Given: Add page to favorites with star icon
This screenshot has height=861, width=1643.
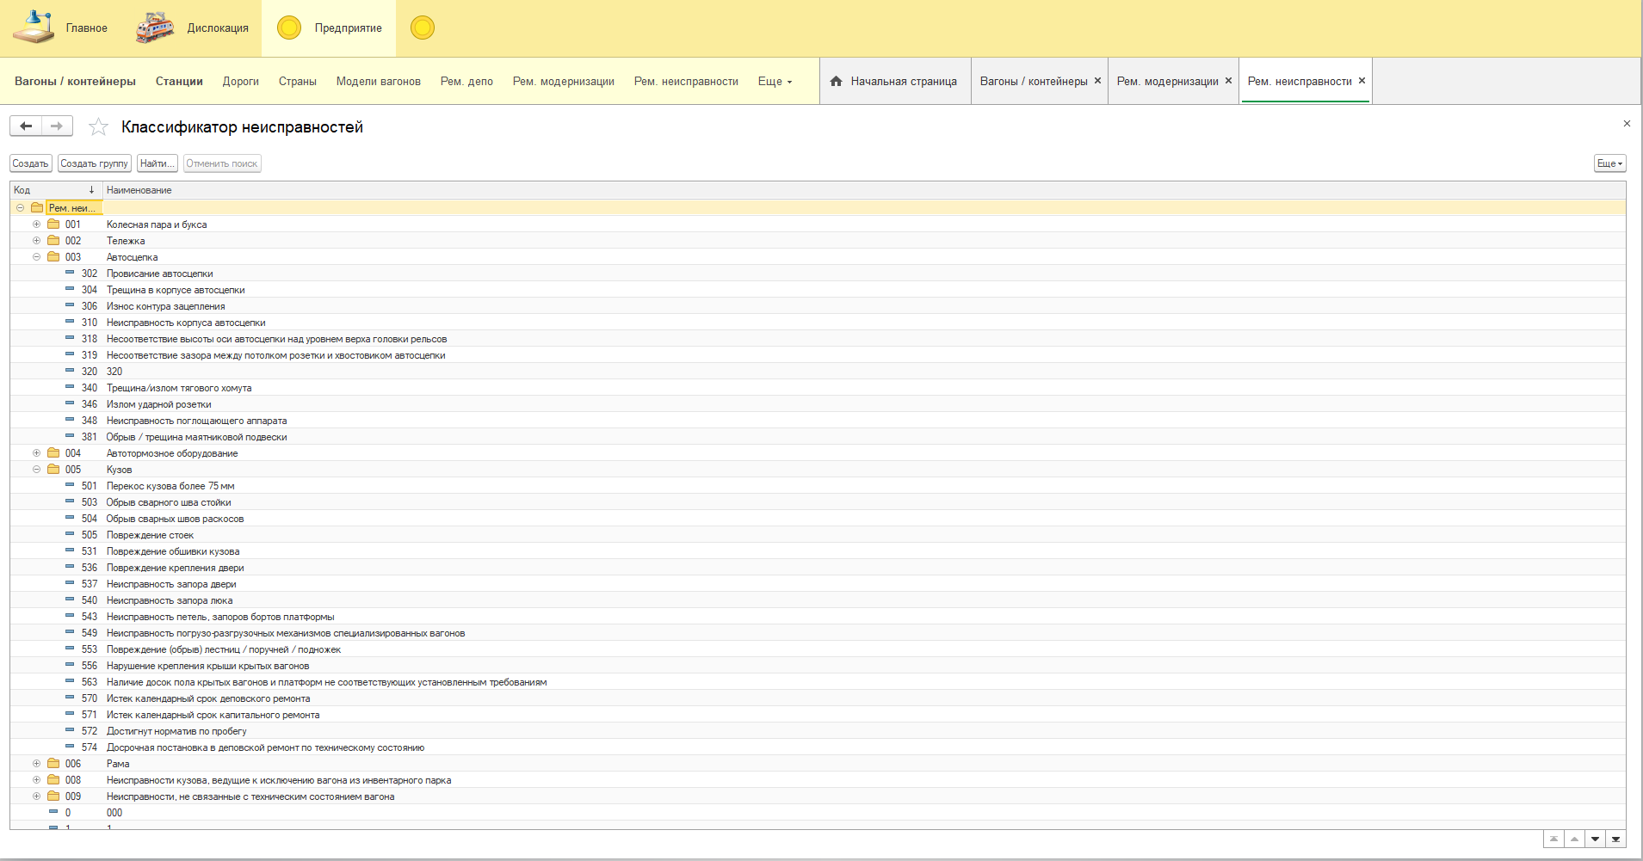Looking at the screenshot, I should click(99, 127).
